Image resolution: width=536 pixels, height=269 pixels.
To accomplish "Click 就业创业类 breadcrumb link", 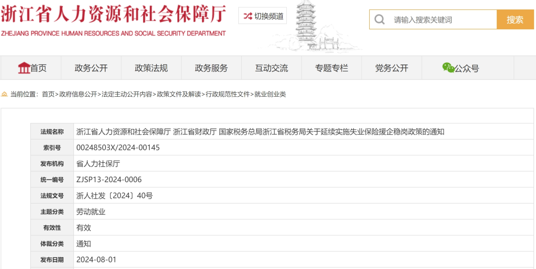I will pyautogui.click(x=270, y=94).
